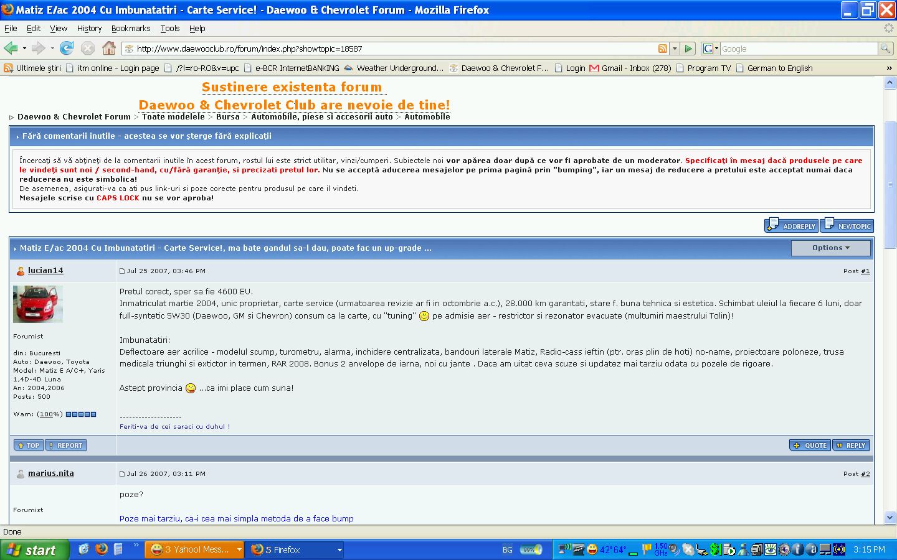Click the QUOTE button on post #1
The image size is (897, 560).
click(x=810, y=446)
